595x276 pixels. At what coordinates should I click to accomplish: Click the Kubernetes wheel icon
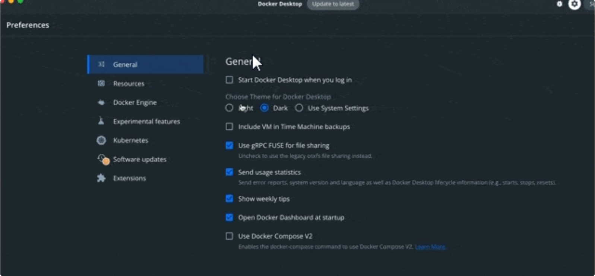pyautogui.click(x=101, y=140)
